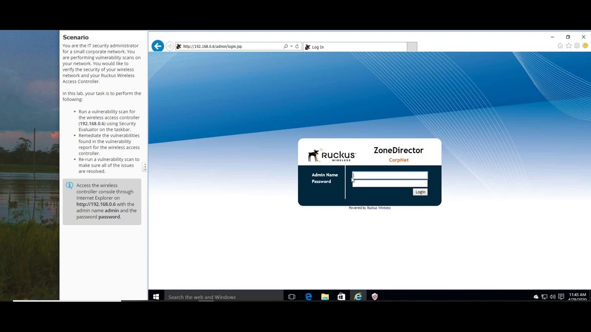Click the search magnifier in address bar
The width and height of the screenshot is (591, 332).
click(x=286, y=47)
